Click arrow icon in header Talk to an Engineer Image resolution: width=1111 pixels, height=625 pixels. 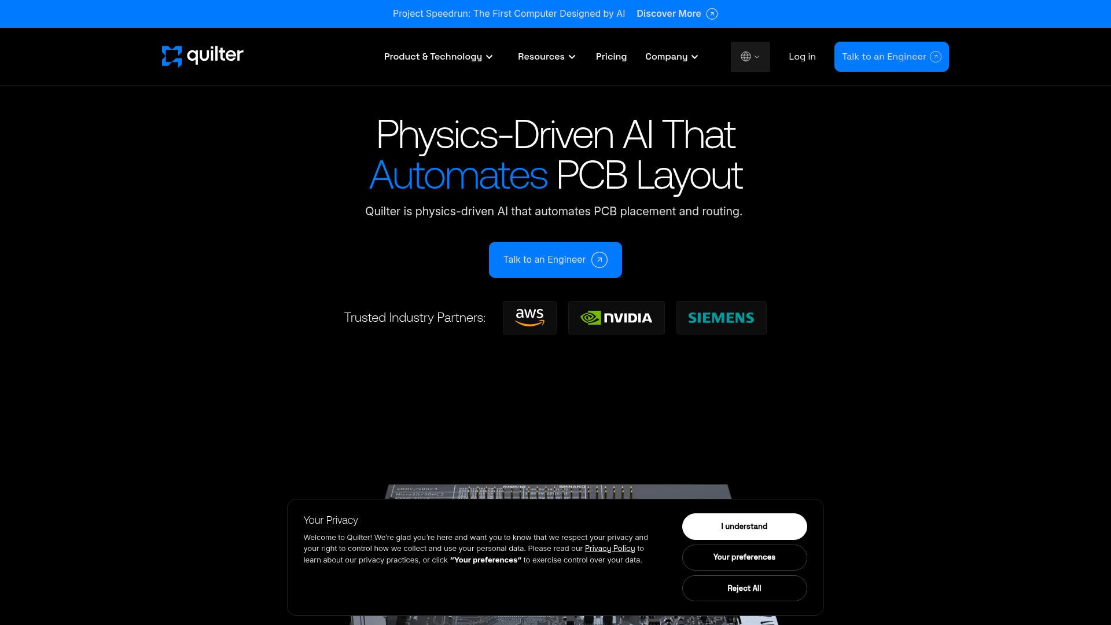tap(936, 57)
